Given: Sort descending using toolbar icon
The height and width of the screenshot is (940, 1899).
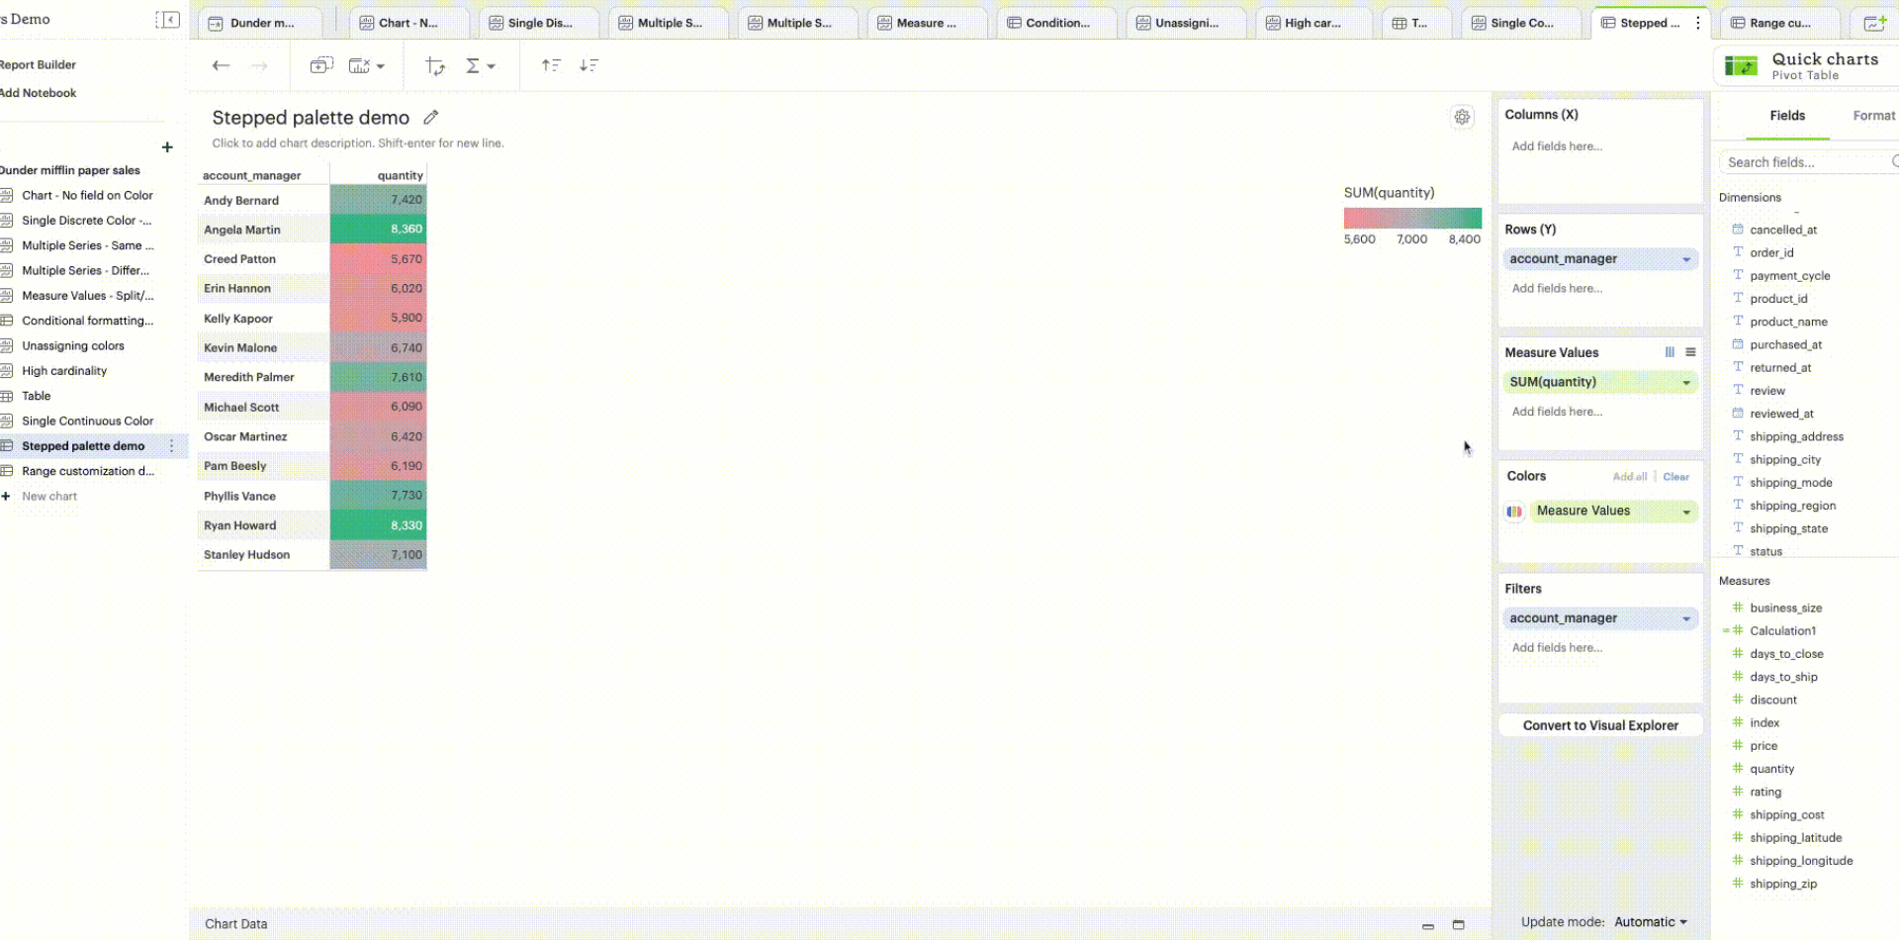Looking at the screenshot, I should (x=588, y=65).
